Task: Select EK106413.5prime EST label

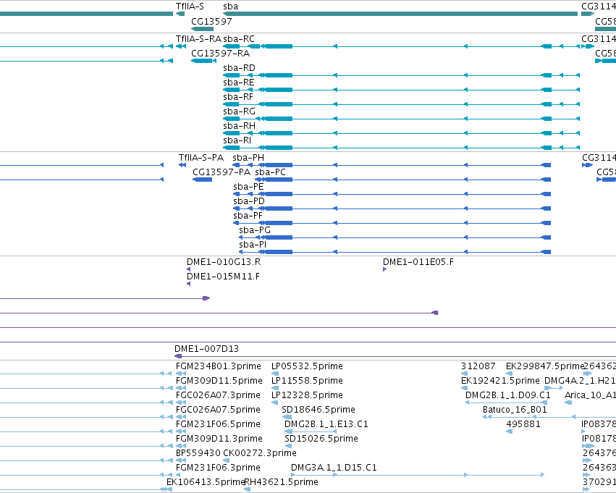Action: pos(206,483)
